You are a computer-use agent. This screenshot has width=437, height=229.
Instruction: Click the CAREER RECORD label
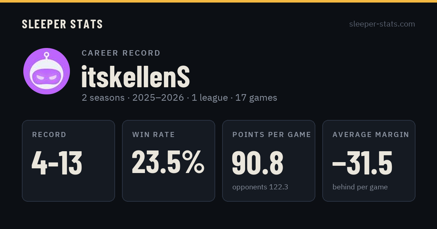click(121, 53)
